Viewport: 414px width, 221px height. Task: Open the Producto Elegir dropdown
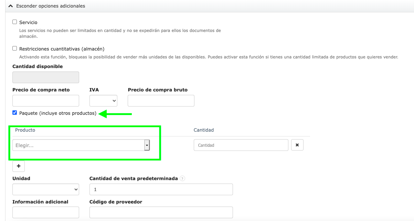coord(78,145)
